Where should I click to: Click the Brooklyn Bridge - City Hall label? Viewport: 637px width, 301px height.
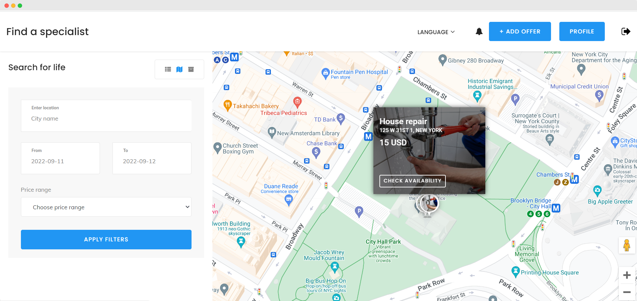(531, 203)
